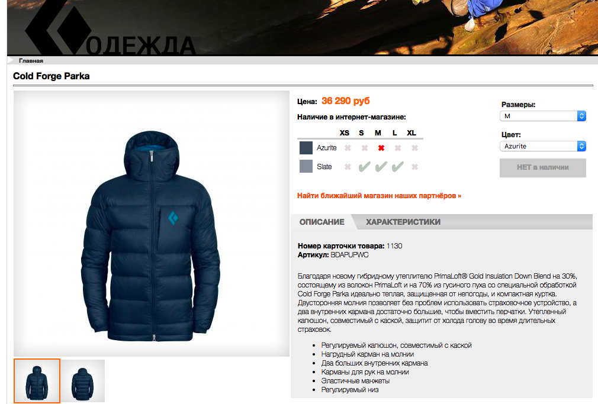Switch to the ОПИСАНИЕ tab
Viewport: 598px width, 404px height.
pyautogui.click(x=321, y=222)
